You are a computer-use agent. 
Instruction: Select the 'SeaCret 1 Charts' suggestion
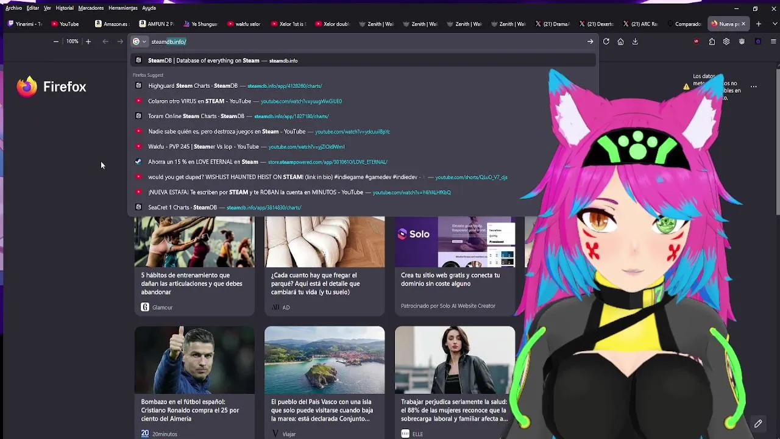click(363, 207)
